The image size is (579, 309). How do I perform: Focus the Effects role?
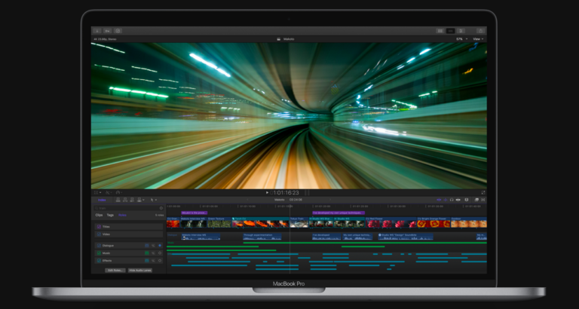(x=160, y=261)
